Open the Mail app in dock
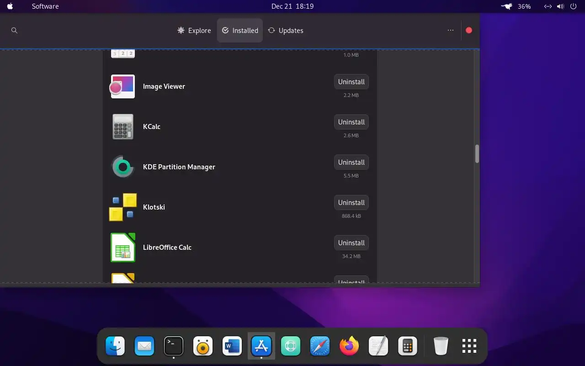Screen dimensions: 585x366 point(144,346)
